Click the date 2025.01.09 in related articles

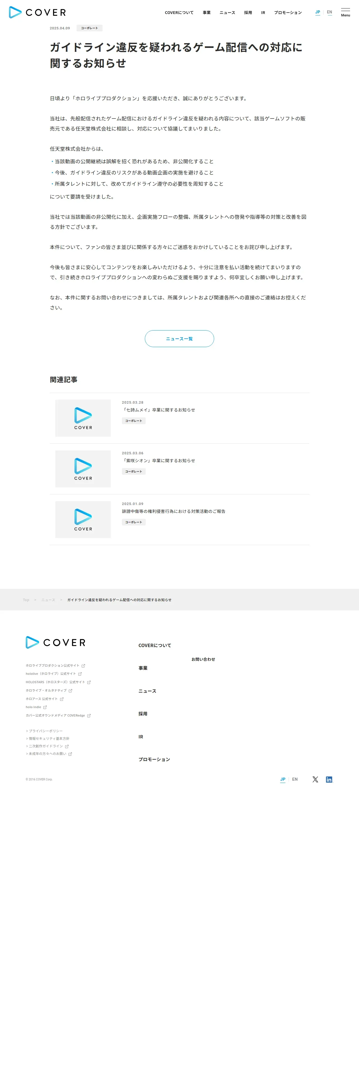pyautogui.click(x=133, y=504)
